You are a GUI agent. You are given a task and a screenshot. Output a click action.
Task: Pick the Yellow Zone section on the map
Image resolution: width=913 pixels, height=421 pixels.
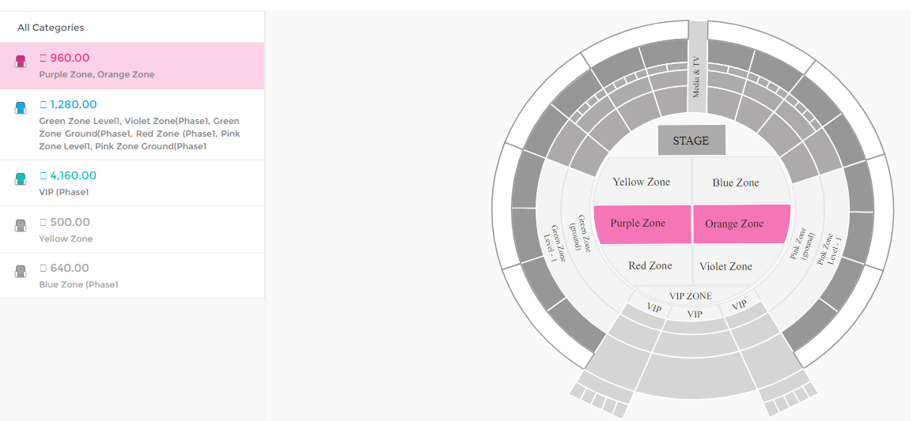pyautogui.click(x=643, y=180)
